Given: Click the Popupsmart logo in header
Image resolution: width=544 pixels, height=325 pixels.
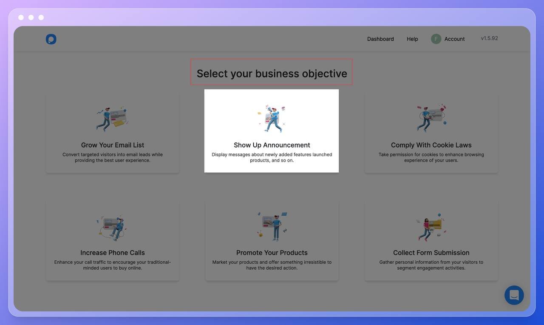Looking at the screenshot, I should pyautogui.click(x=51, y=39).
